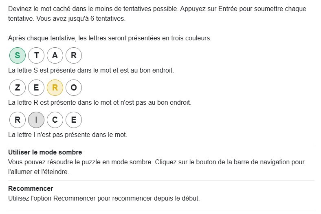Click the text saying letter I is absent
The height and width of the screenshot is (214, 321).
click(68, 135)
